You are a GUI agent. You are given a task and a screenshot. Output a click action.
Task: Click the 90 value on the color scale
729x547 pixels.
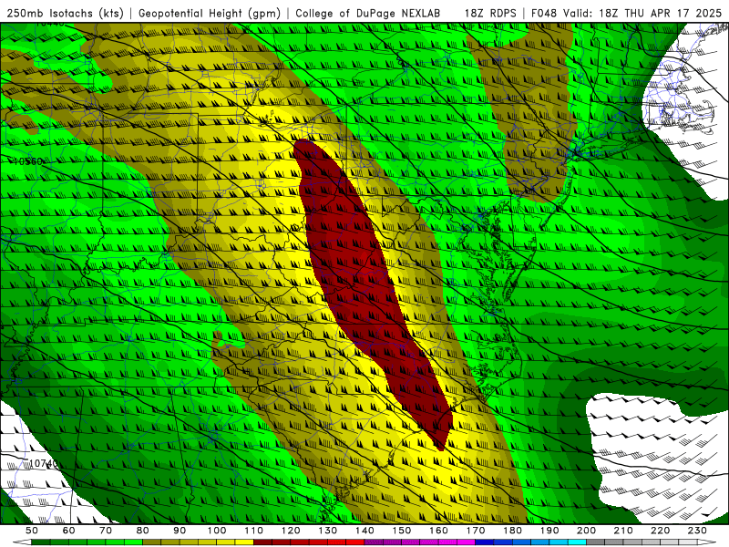click(180, 531)
